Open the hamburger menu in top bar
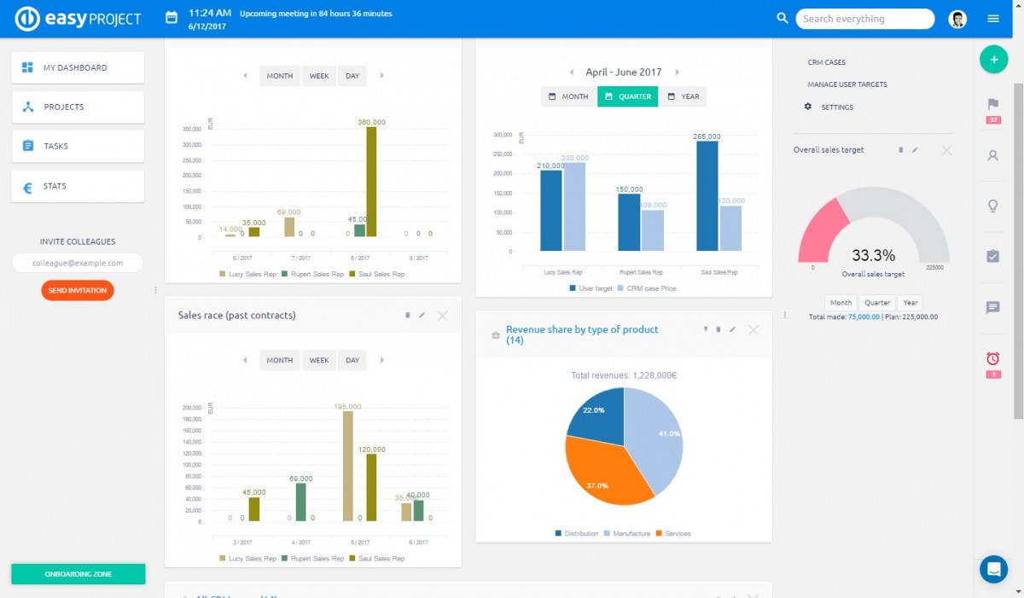 pyautogui.click(x=993, y=19)
